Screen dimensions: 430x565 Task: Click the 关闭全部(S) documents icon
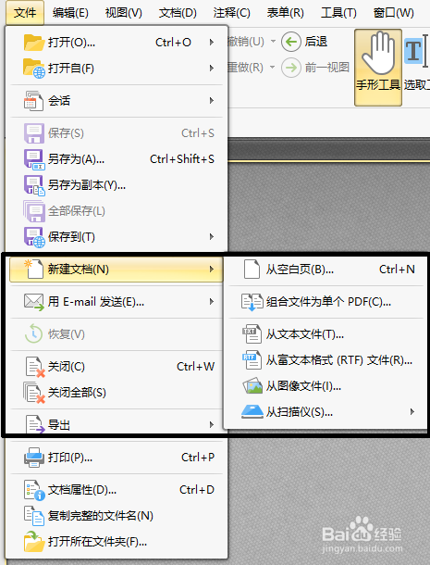point(34,393)
